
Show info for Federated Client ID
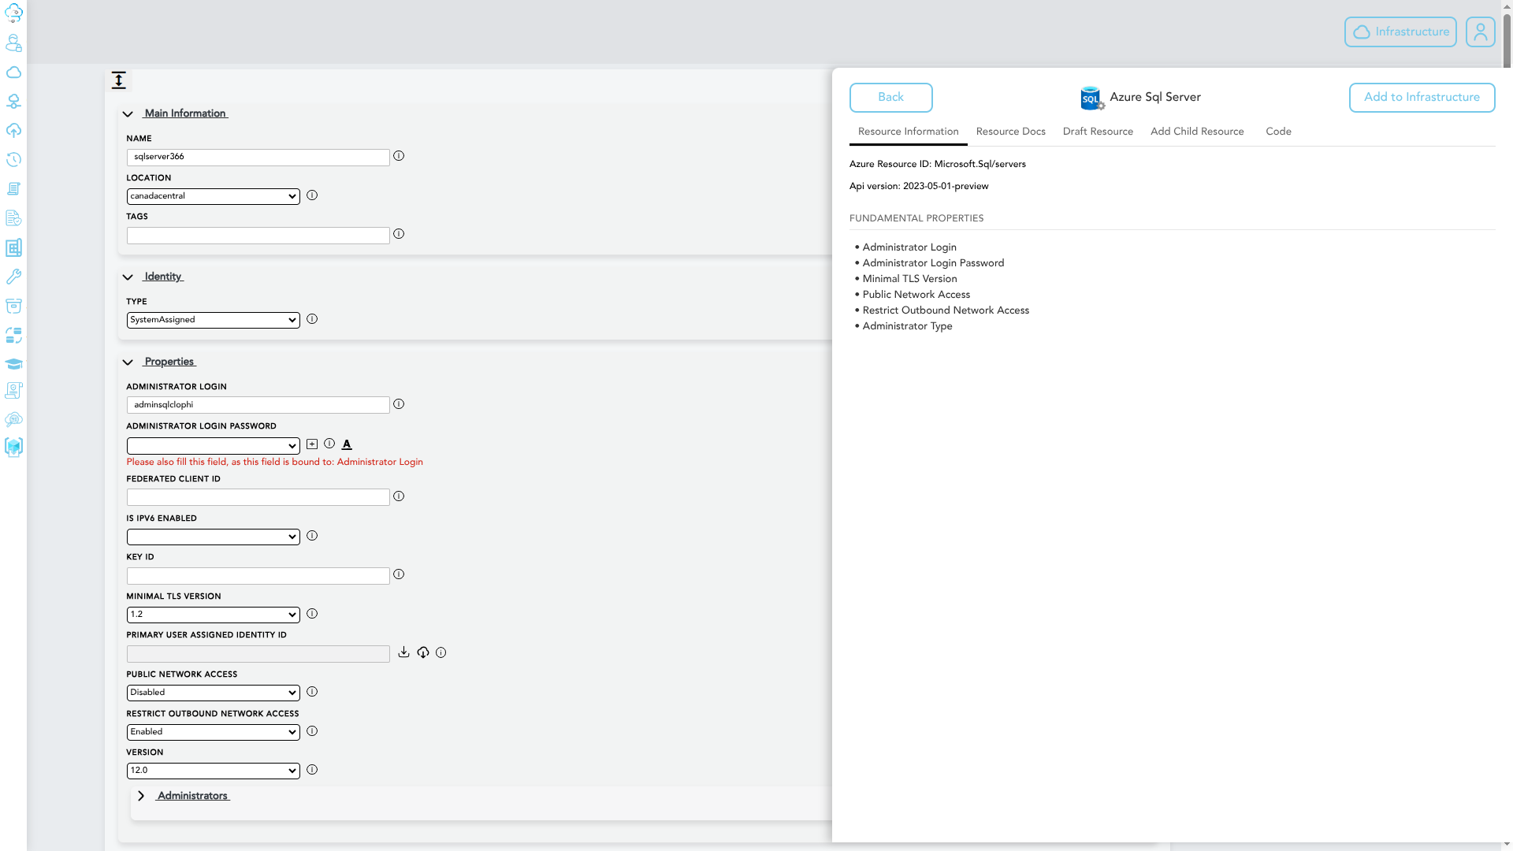(399, 496)
